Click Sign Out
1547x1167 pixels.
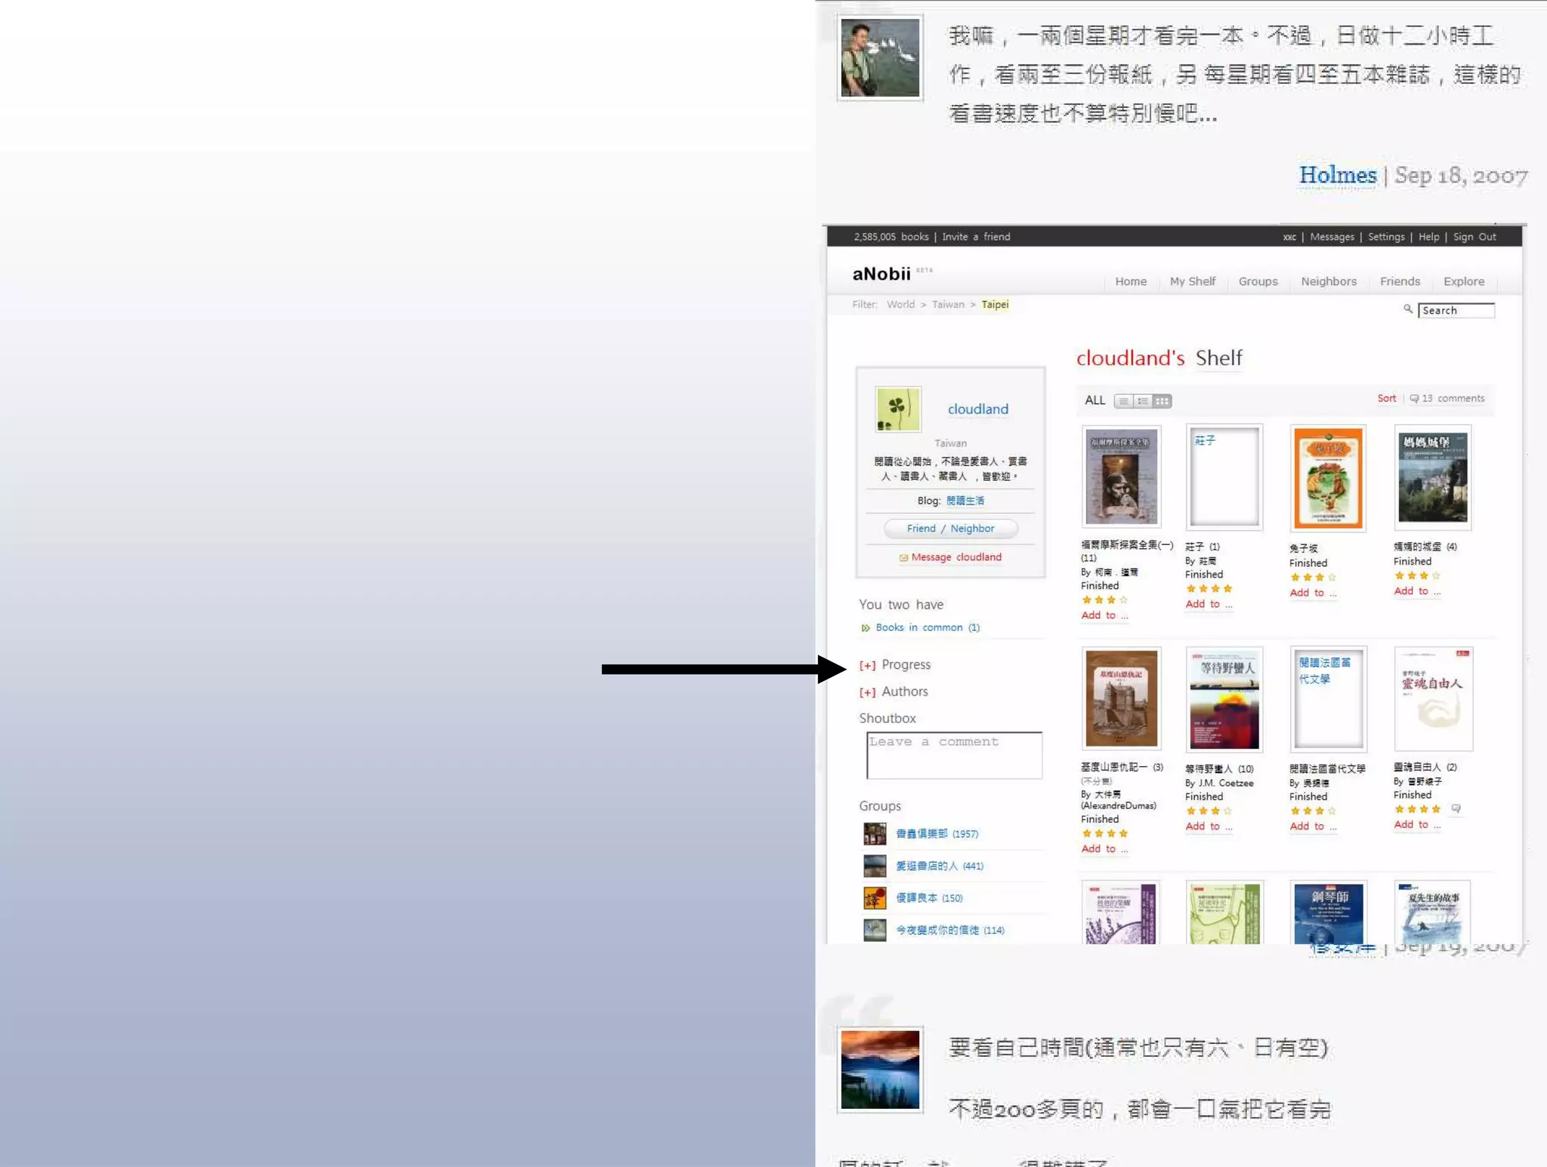click(x=1474, y=237)
